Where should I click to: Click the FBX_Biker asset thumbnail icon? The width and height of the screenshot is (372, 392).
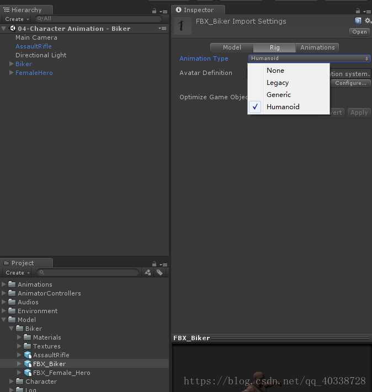(183, 26)
